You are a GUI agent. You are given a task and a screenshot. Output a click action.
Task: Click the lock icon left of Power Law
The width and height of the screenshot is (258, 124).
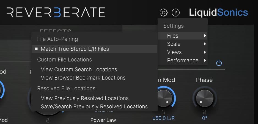click(48, 120)
